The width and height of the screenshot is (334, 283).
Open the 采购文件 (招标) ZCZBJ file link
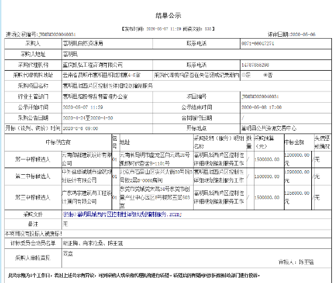pos(122,214)
